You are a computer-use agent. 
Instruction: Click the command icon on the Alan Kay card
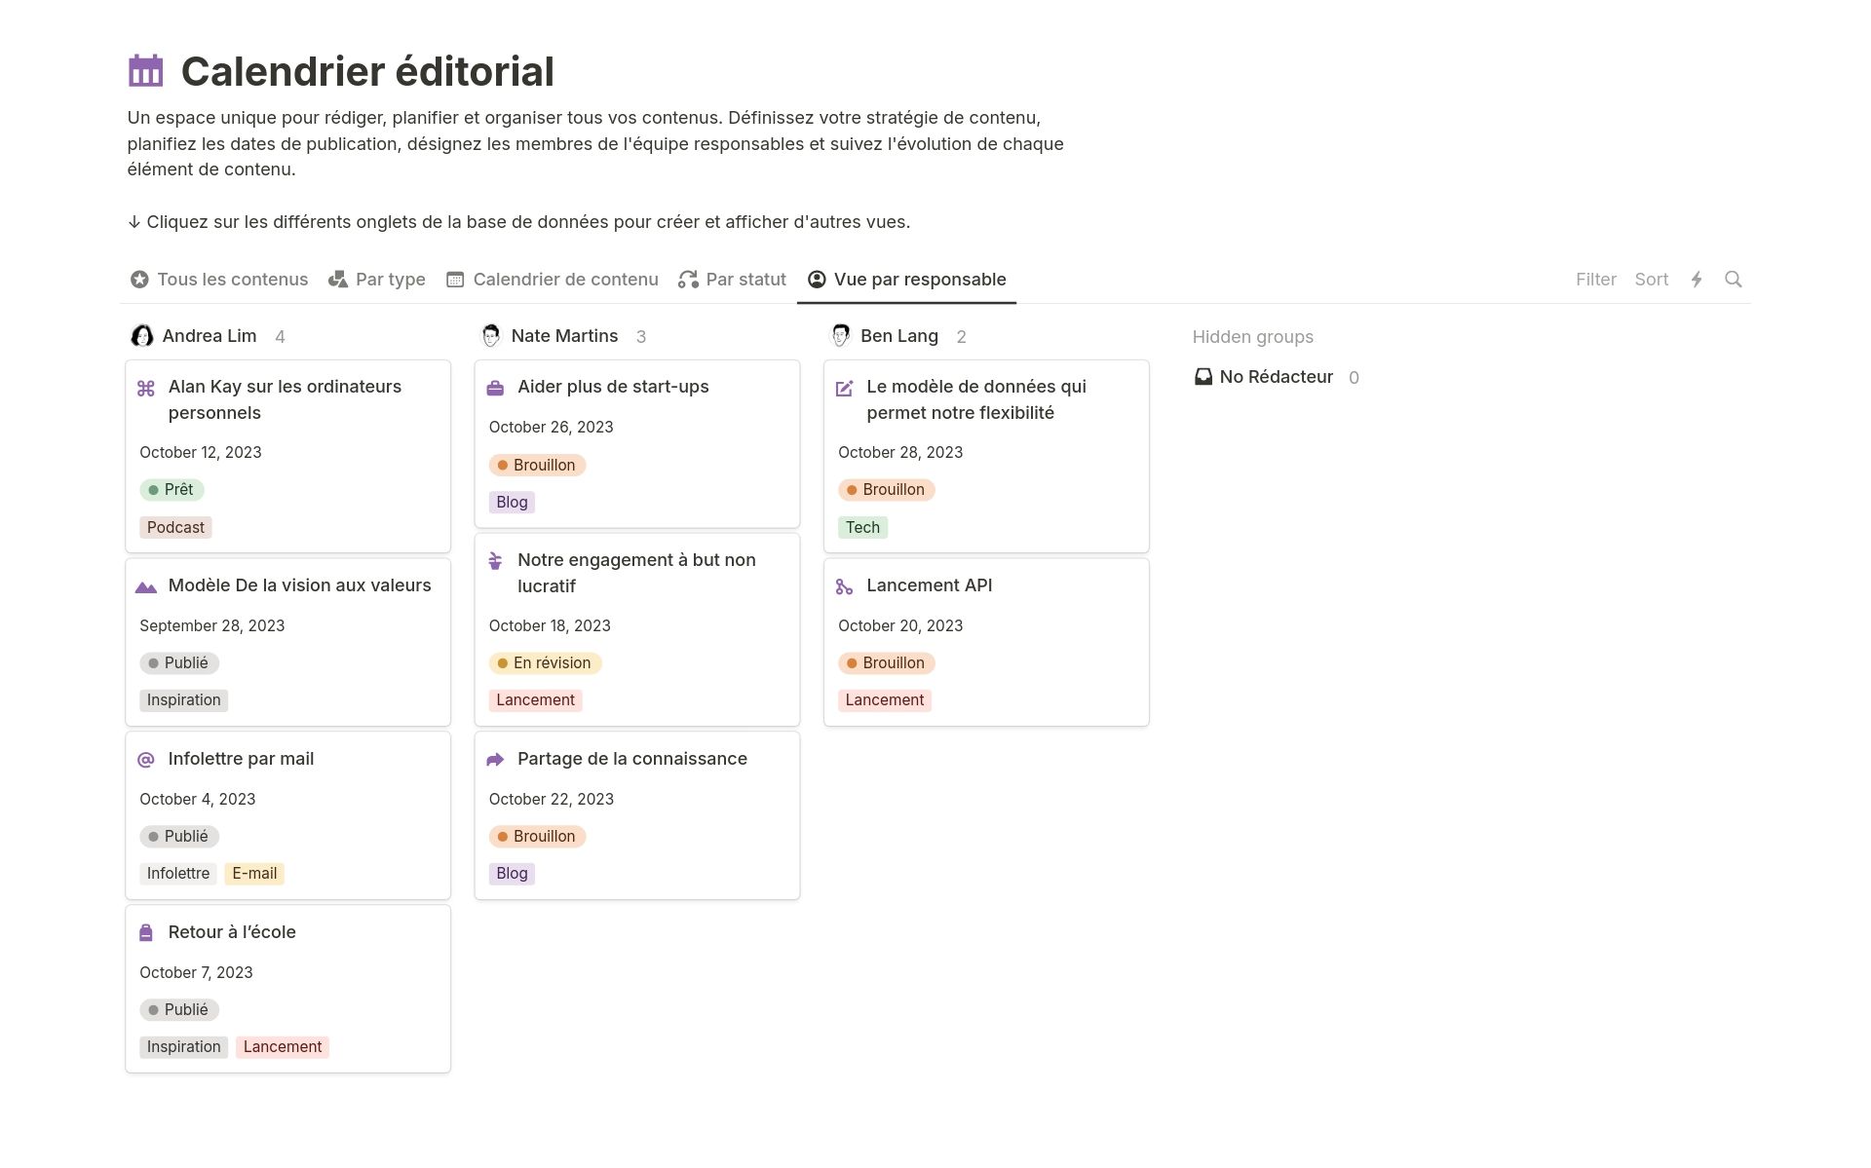click(146, 388)
